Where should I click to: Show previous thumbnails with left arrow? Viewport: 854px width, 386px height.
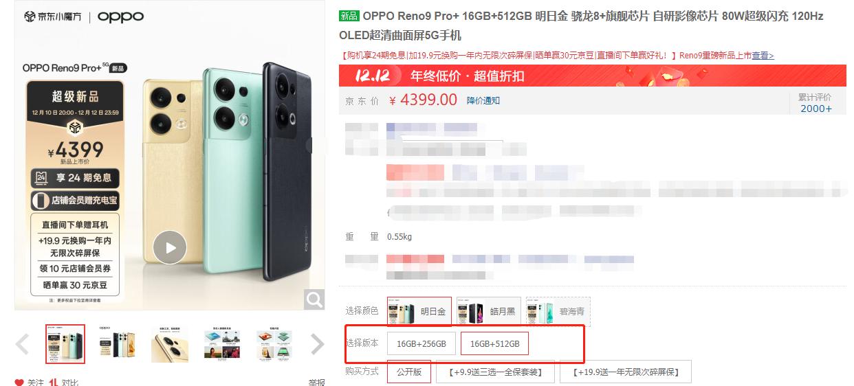pyautogui.click(x=23, y=344)
